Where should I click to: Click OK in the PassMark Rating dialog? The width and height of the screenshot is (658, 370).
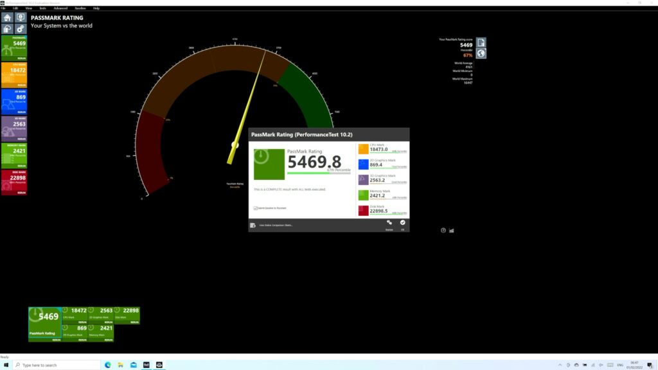[402, 224]
